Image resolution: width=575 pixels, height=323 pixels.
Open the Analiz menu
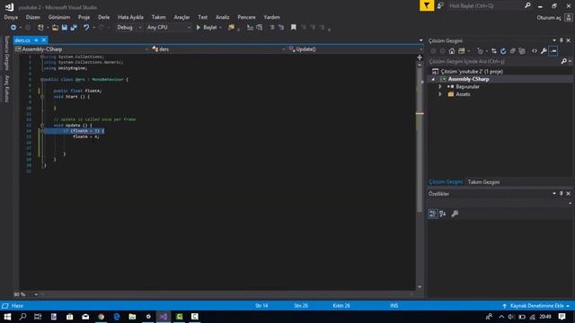[x=223, y=17]
